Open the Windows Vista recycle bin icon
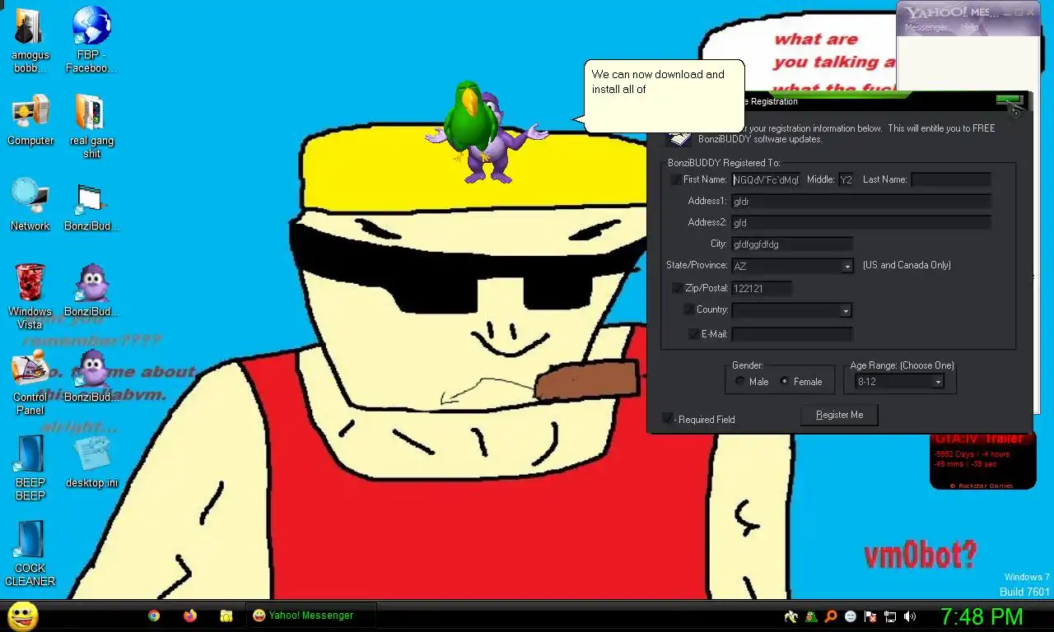This screenshot has width=1054, height=632. [30, 296]
